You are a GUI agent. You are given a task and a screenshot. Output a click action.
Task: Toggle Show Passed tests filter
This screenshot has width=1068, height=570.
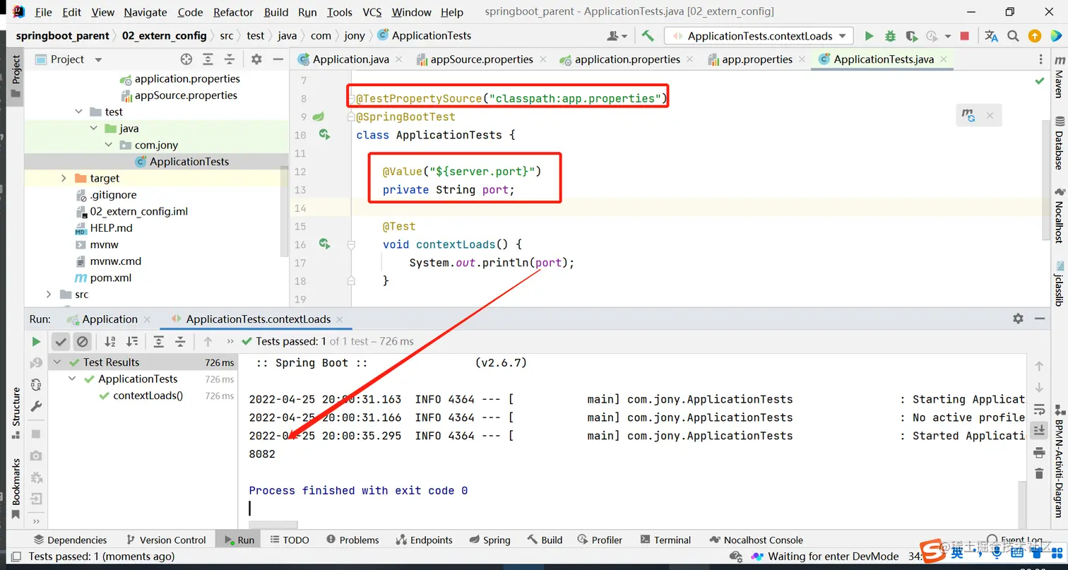61,342
